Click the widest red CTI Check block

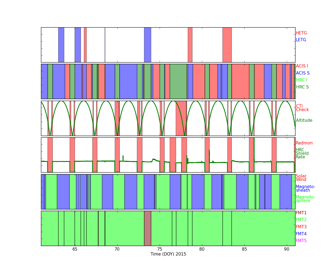[181, 118]
